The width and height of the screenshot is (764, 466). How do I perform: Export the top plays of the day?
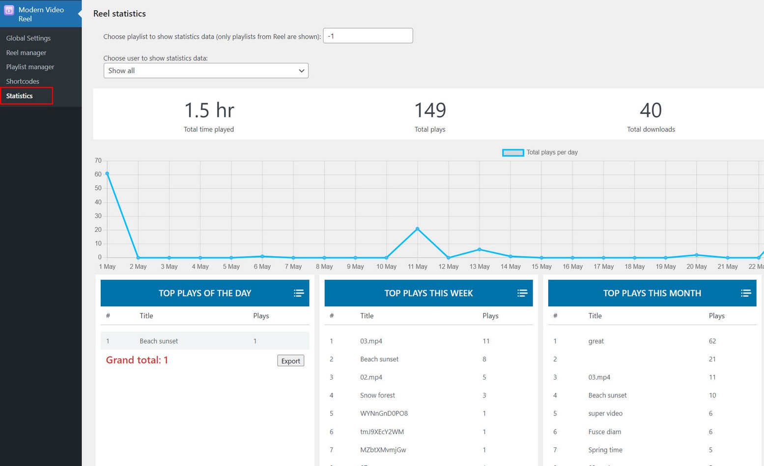pos(290,361)
